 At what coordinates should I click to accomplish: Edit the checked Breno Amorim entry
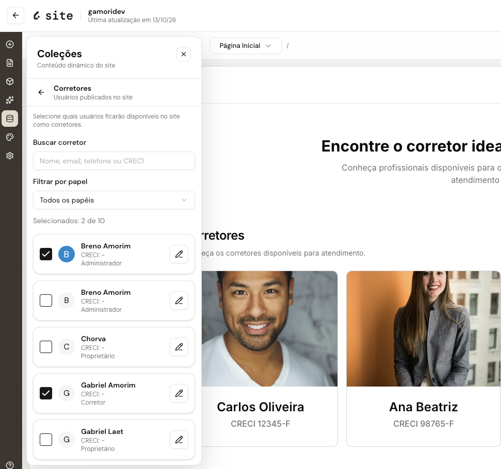(x=179, y=254)
